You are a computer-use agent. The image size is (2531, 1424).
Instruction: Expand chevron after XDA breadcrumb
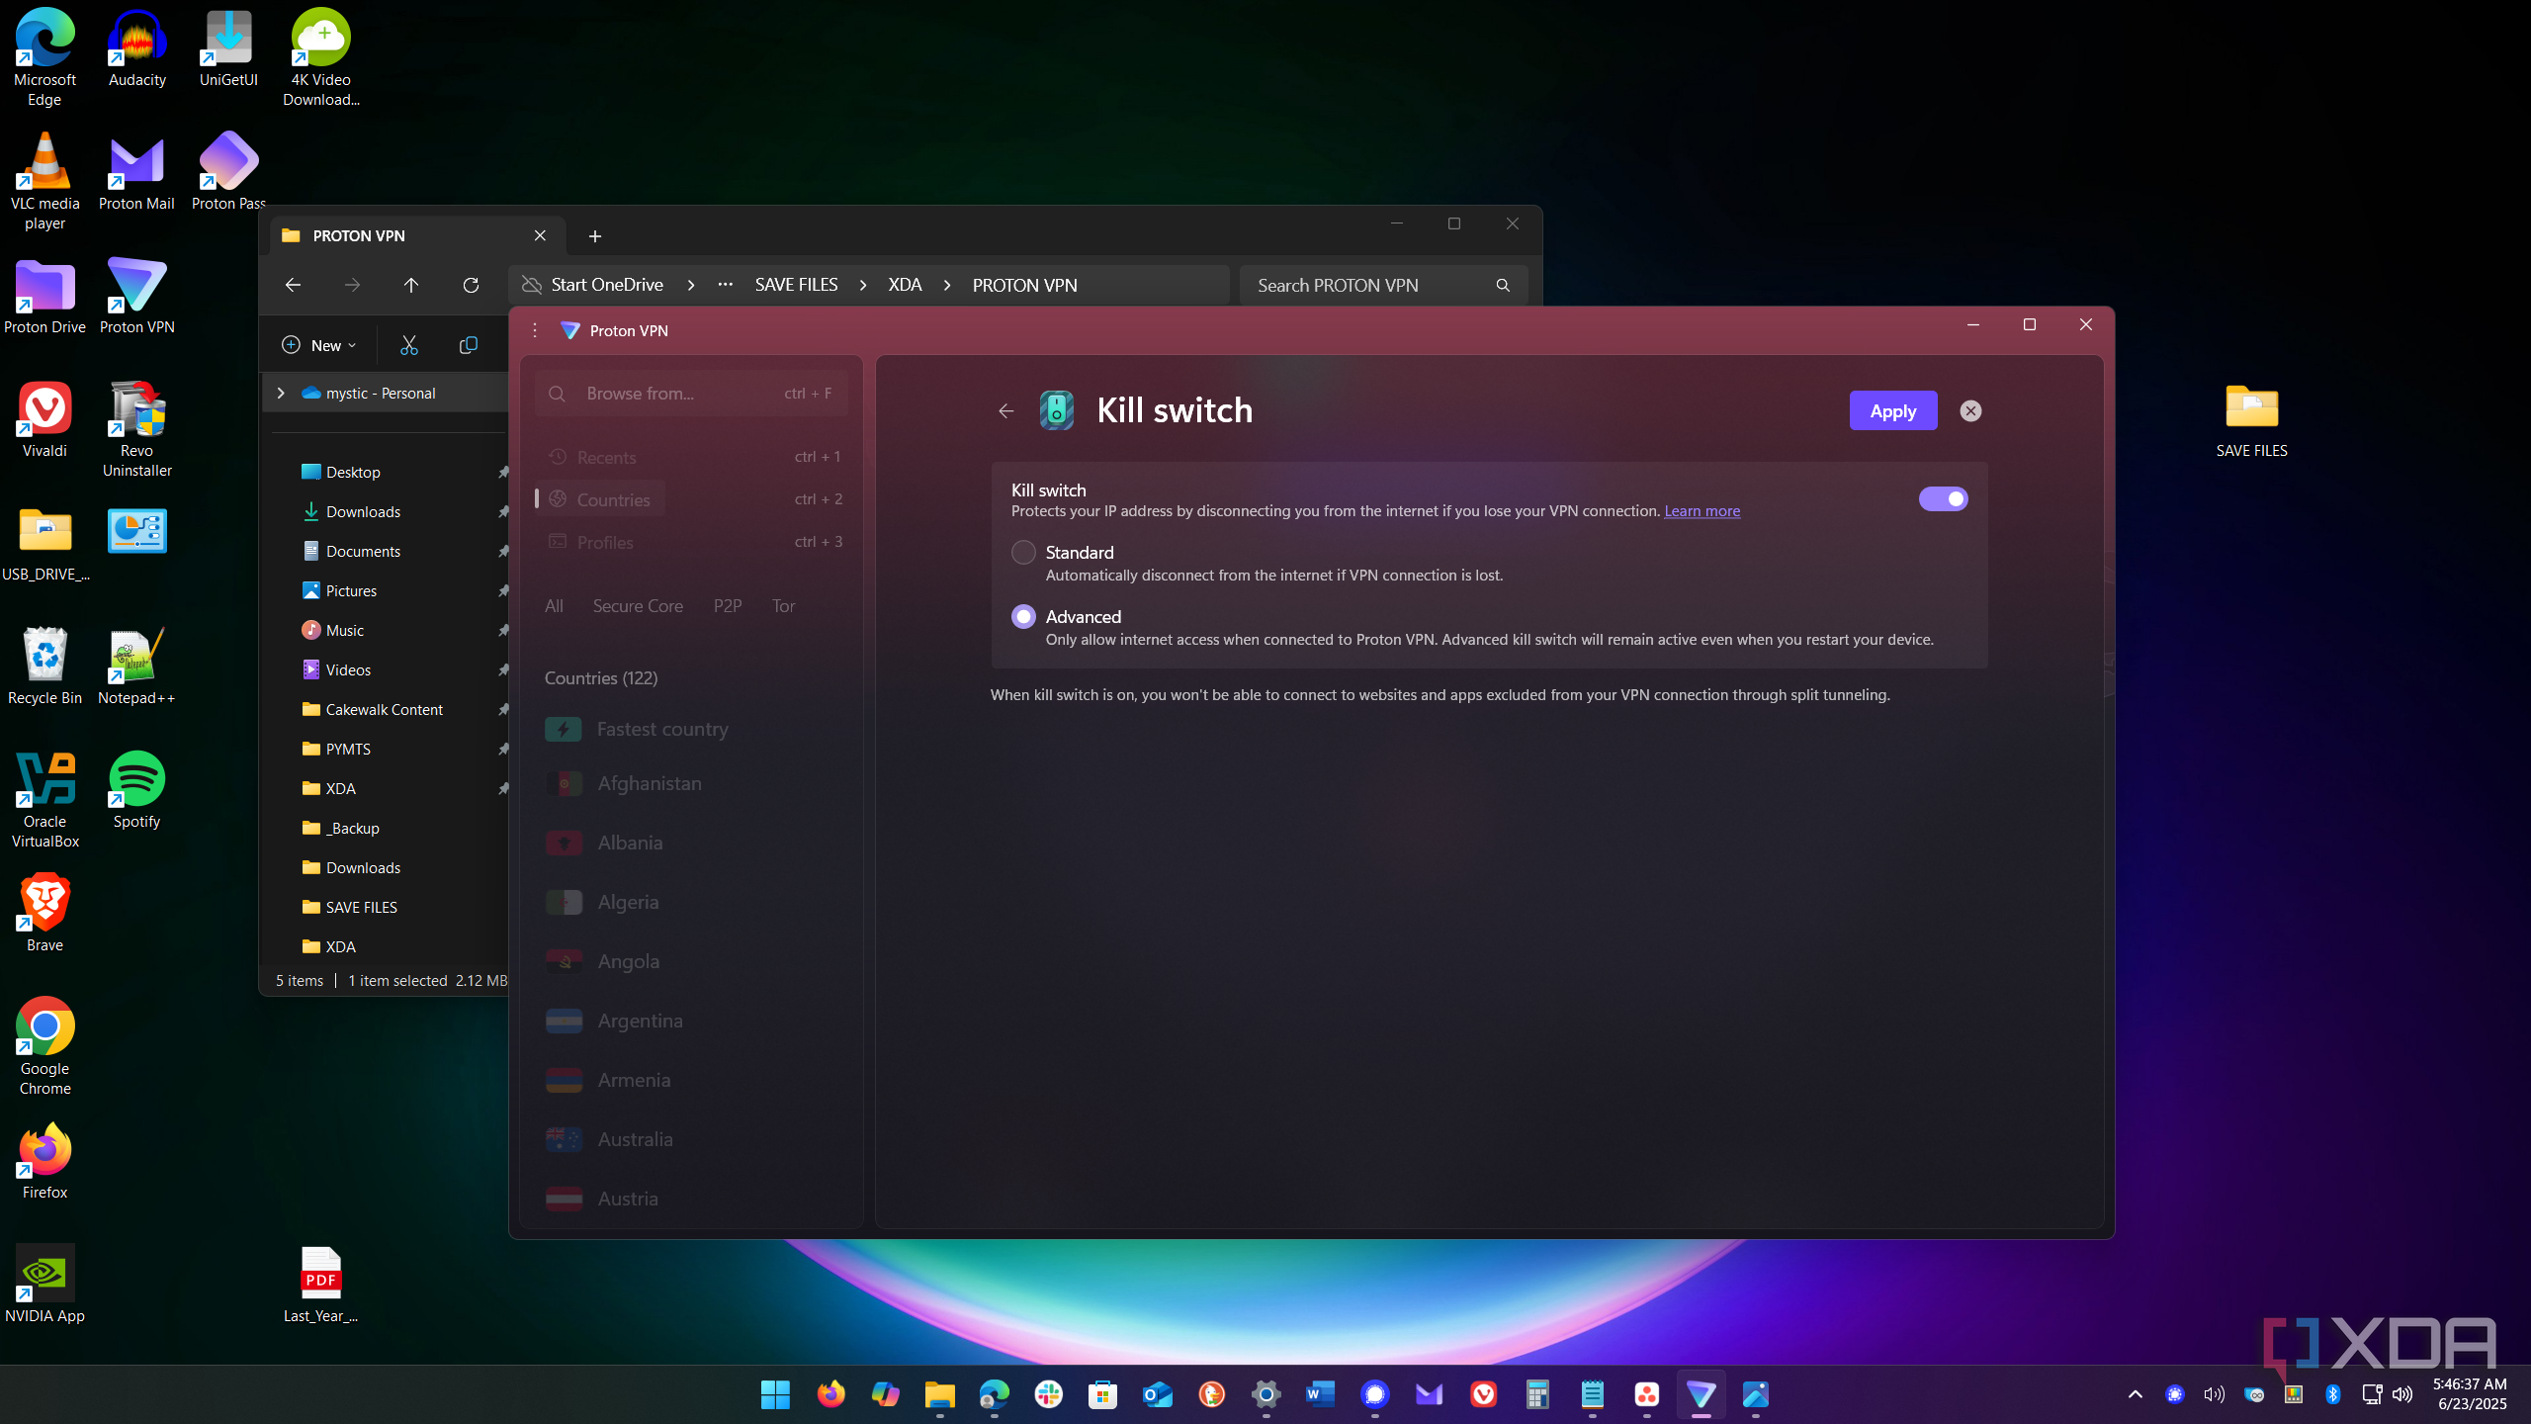(947, 285)
